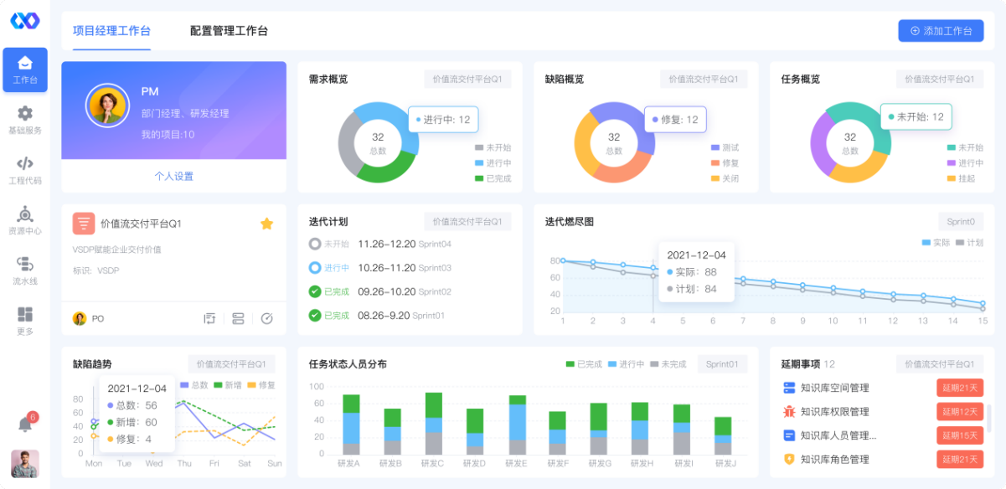Toggle 未开始 legend in 需求概览 chart

[493, 147]
